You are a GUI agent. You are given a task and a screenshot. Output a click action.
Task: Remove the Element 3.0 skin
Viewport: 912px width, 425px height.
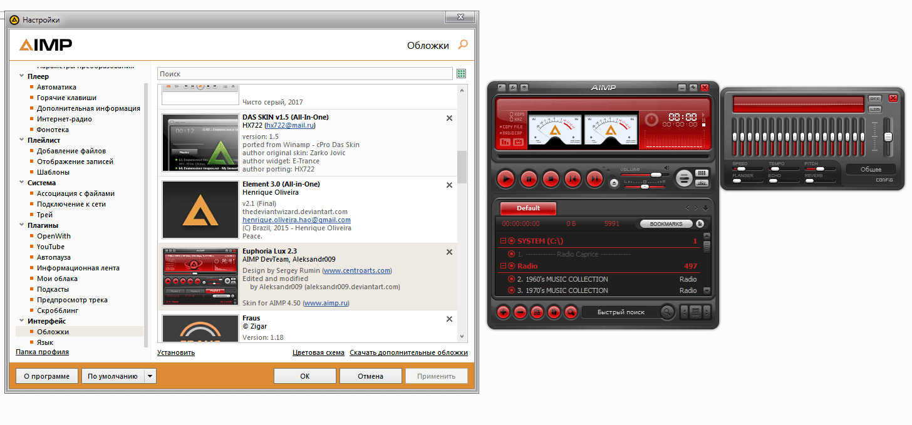(449, 185)
